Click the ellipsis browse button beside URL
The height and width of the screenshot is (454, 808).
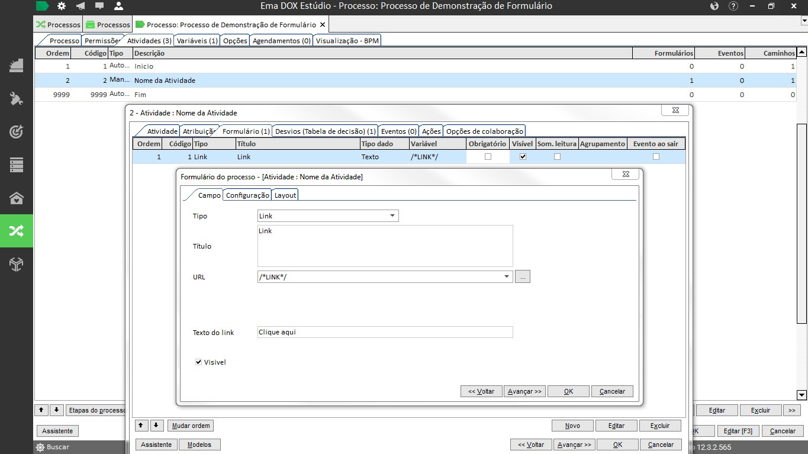(x=522, y=276)
